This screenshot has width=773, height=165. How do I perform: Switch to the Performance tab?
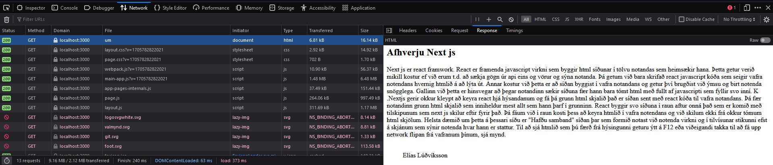click(x=211, y=8)
